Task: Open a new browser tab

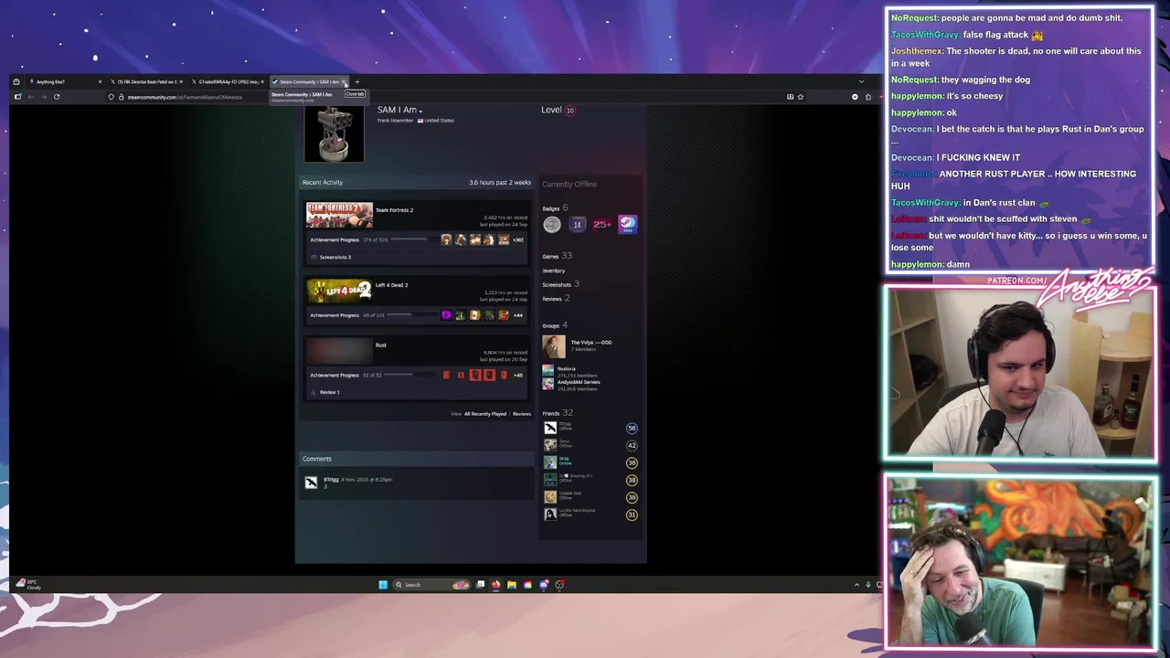Action: click(x=357, y=82)
